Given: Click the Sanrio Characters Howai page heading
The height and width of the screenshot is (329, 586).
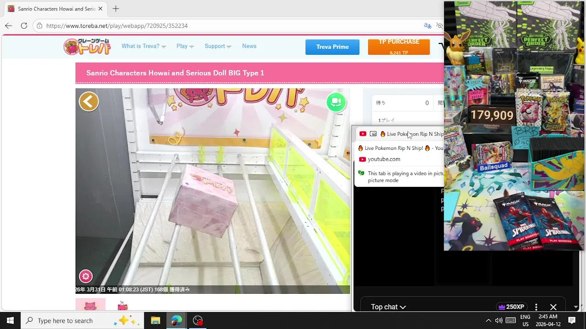Looking at the screenshot, I should pyautogui.click(x=175, y=73).
